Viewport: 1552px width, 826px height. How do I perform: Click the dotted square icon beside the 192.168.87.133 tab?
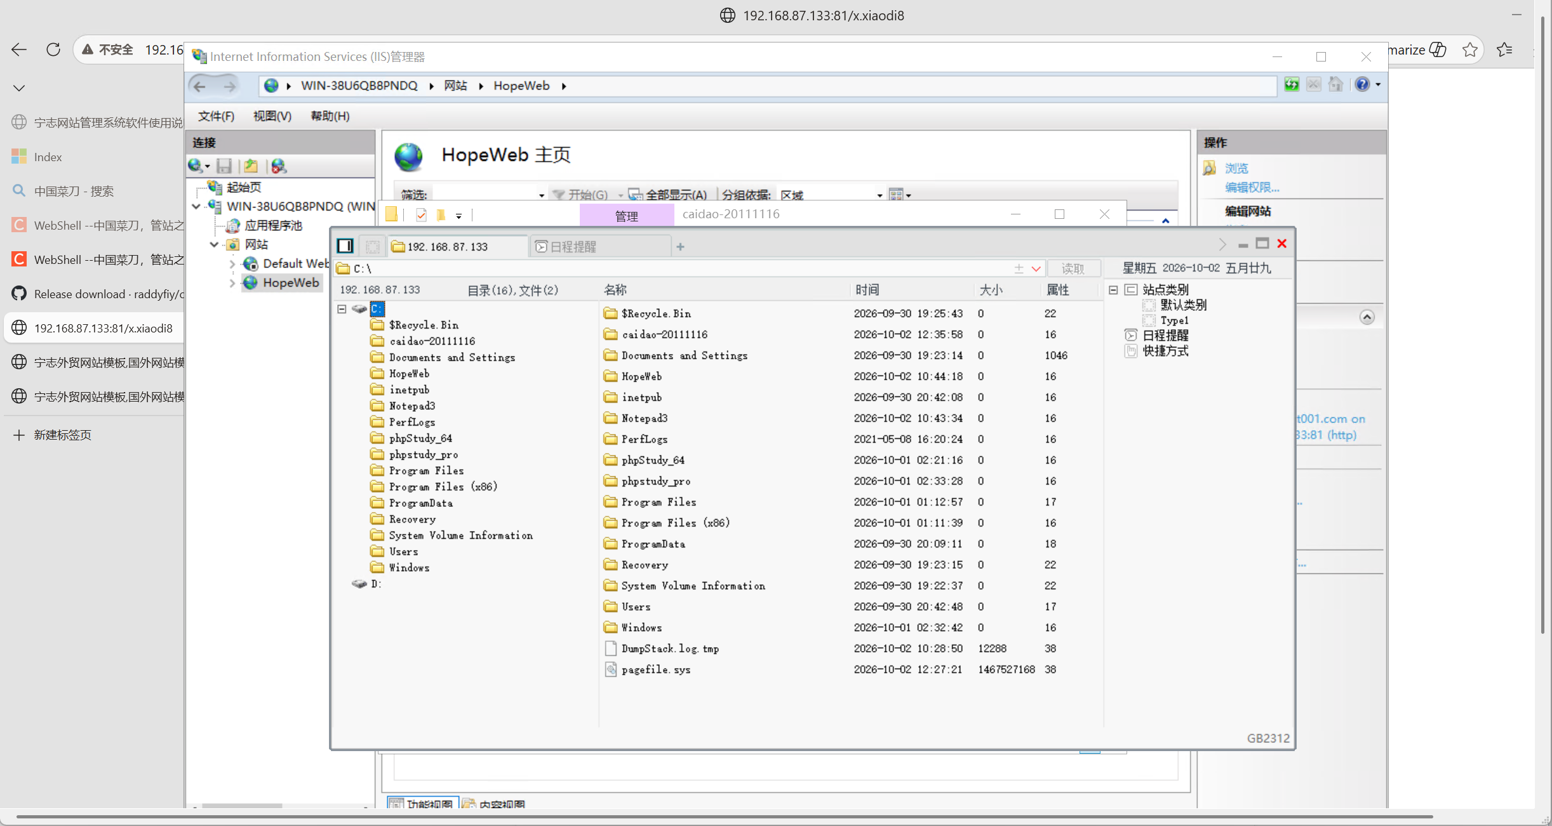[373, 246]
